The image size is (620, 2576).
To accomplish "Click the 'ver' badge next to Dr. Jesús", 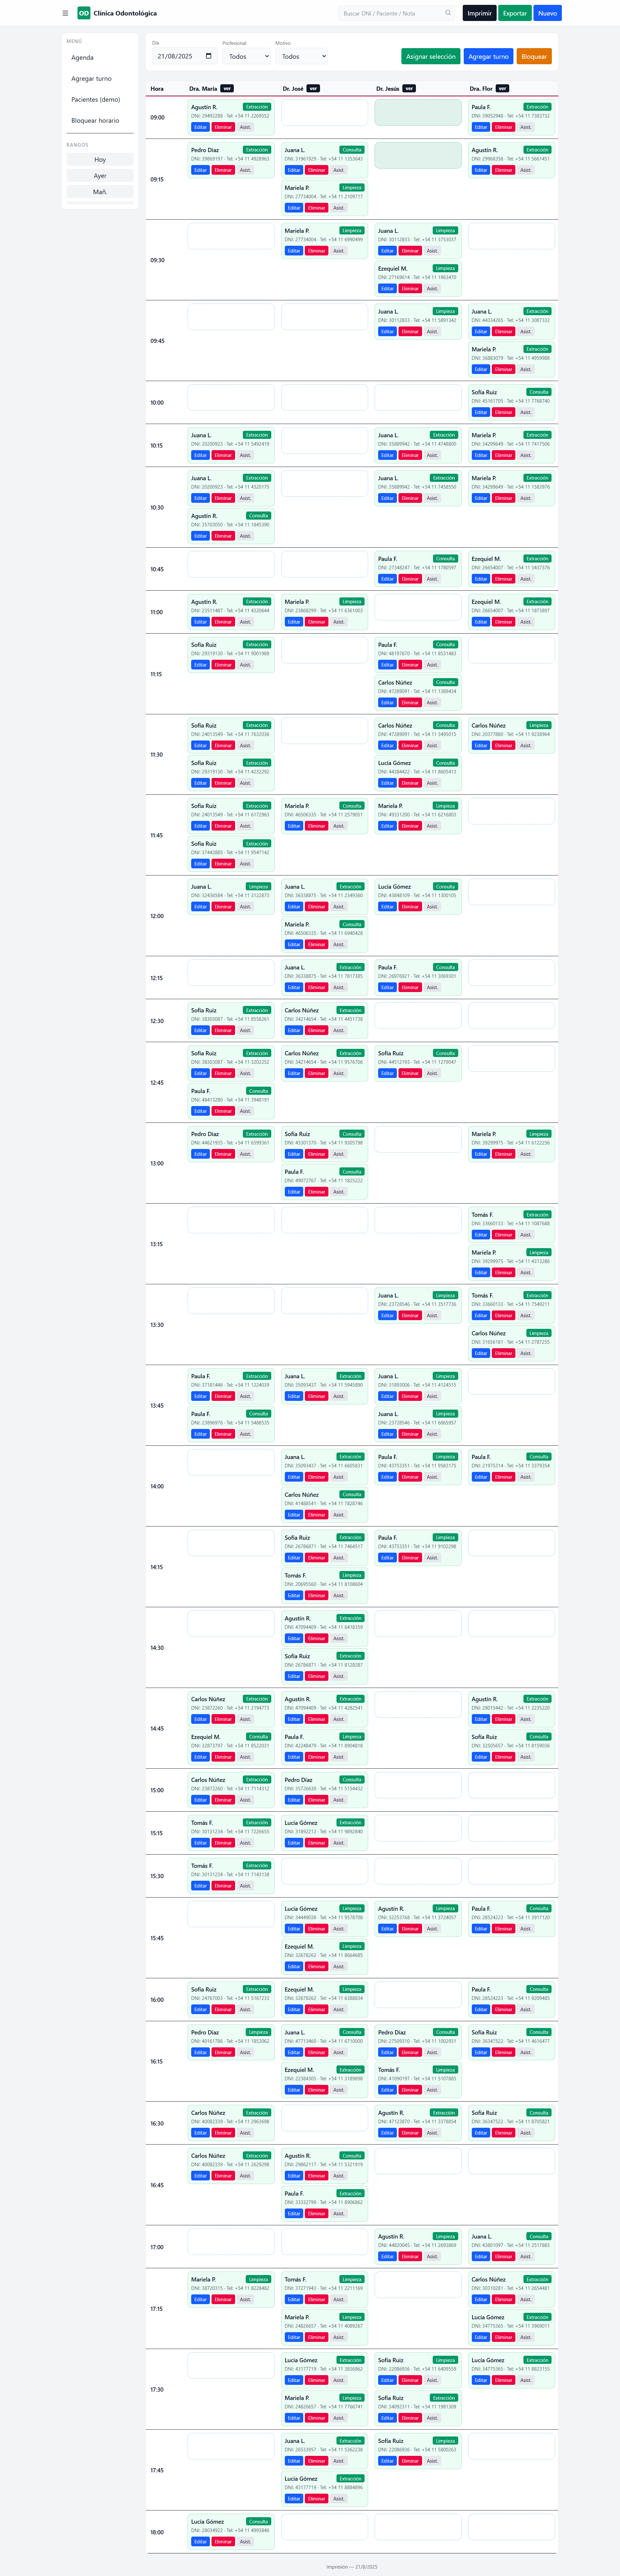I will 409,88.
